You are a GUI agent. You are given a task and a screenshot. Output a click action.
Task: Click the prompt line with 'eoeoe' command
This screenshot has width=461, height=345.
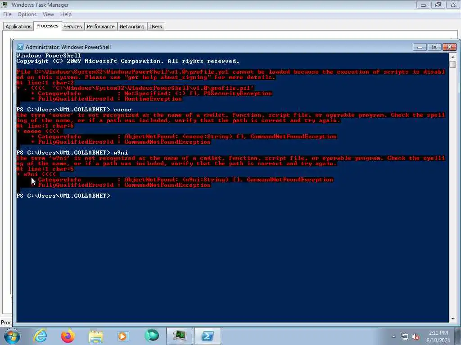74,110
